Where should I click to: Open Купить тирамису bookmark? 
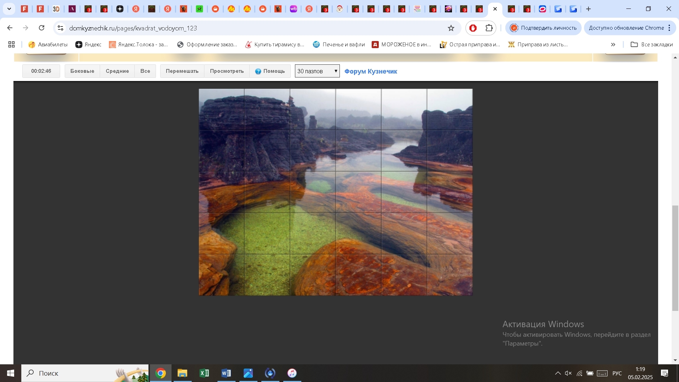[x=275, y=45]
